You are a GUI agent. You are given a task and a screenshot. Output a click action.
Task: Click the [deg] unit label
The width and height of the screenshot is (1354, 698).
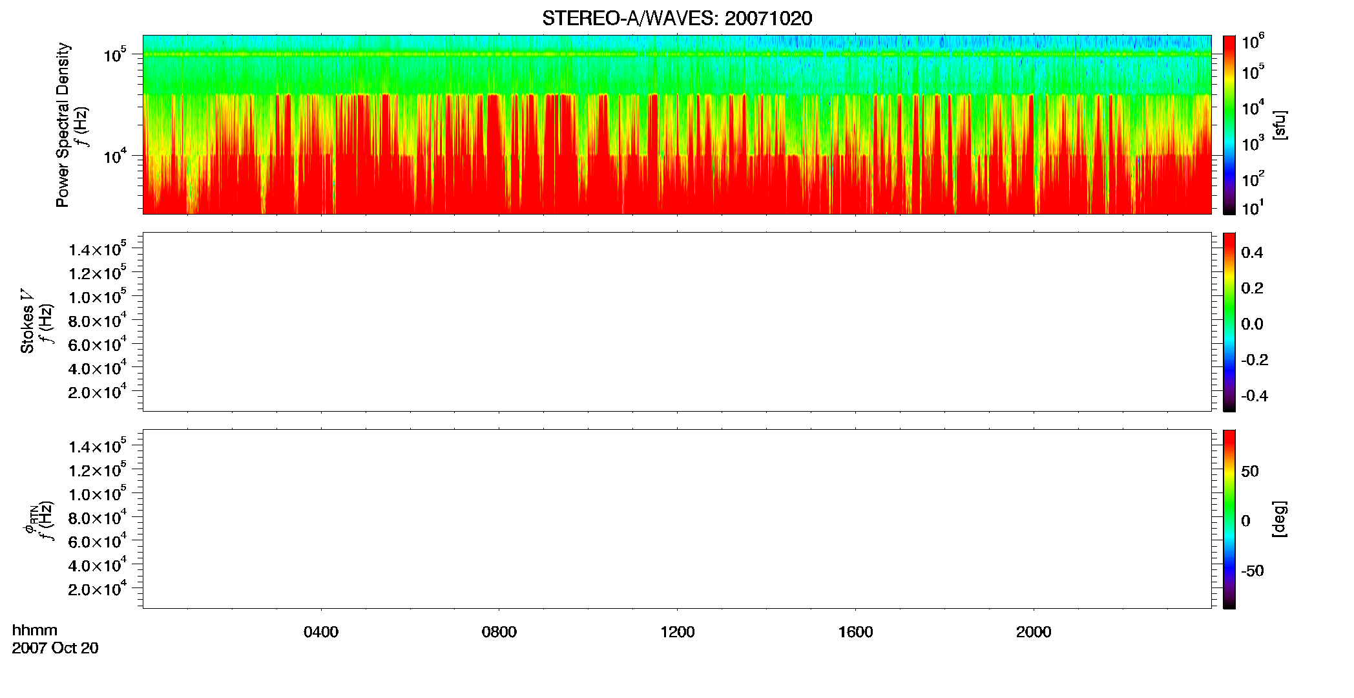1279,519
